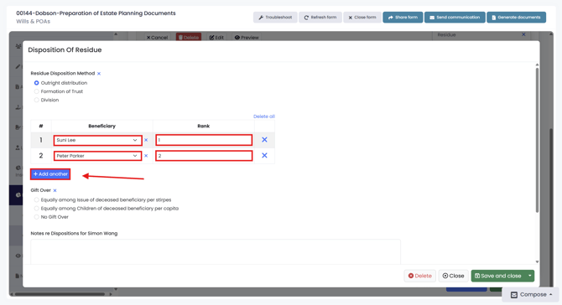Click Edit in background toolbar
This screenshot has height=305, width=562.
pyautogui.click(x=216, y=37)
